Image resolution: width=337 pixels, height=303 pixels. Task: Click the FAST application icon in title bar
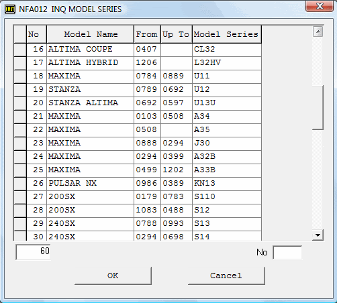[10, 9]
